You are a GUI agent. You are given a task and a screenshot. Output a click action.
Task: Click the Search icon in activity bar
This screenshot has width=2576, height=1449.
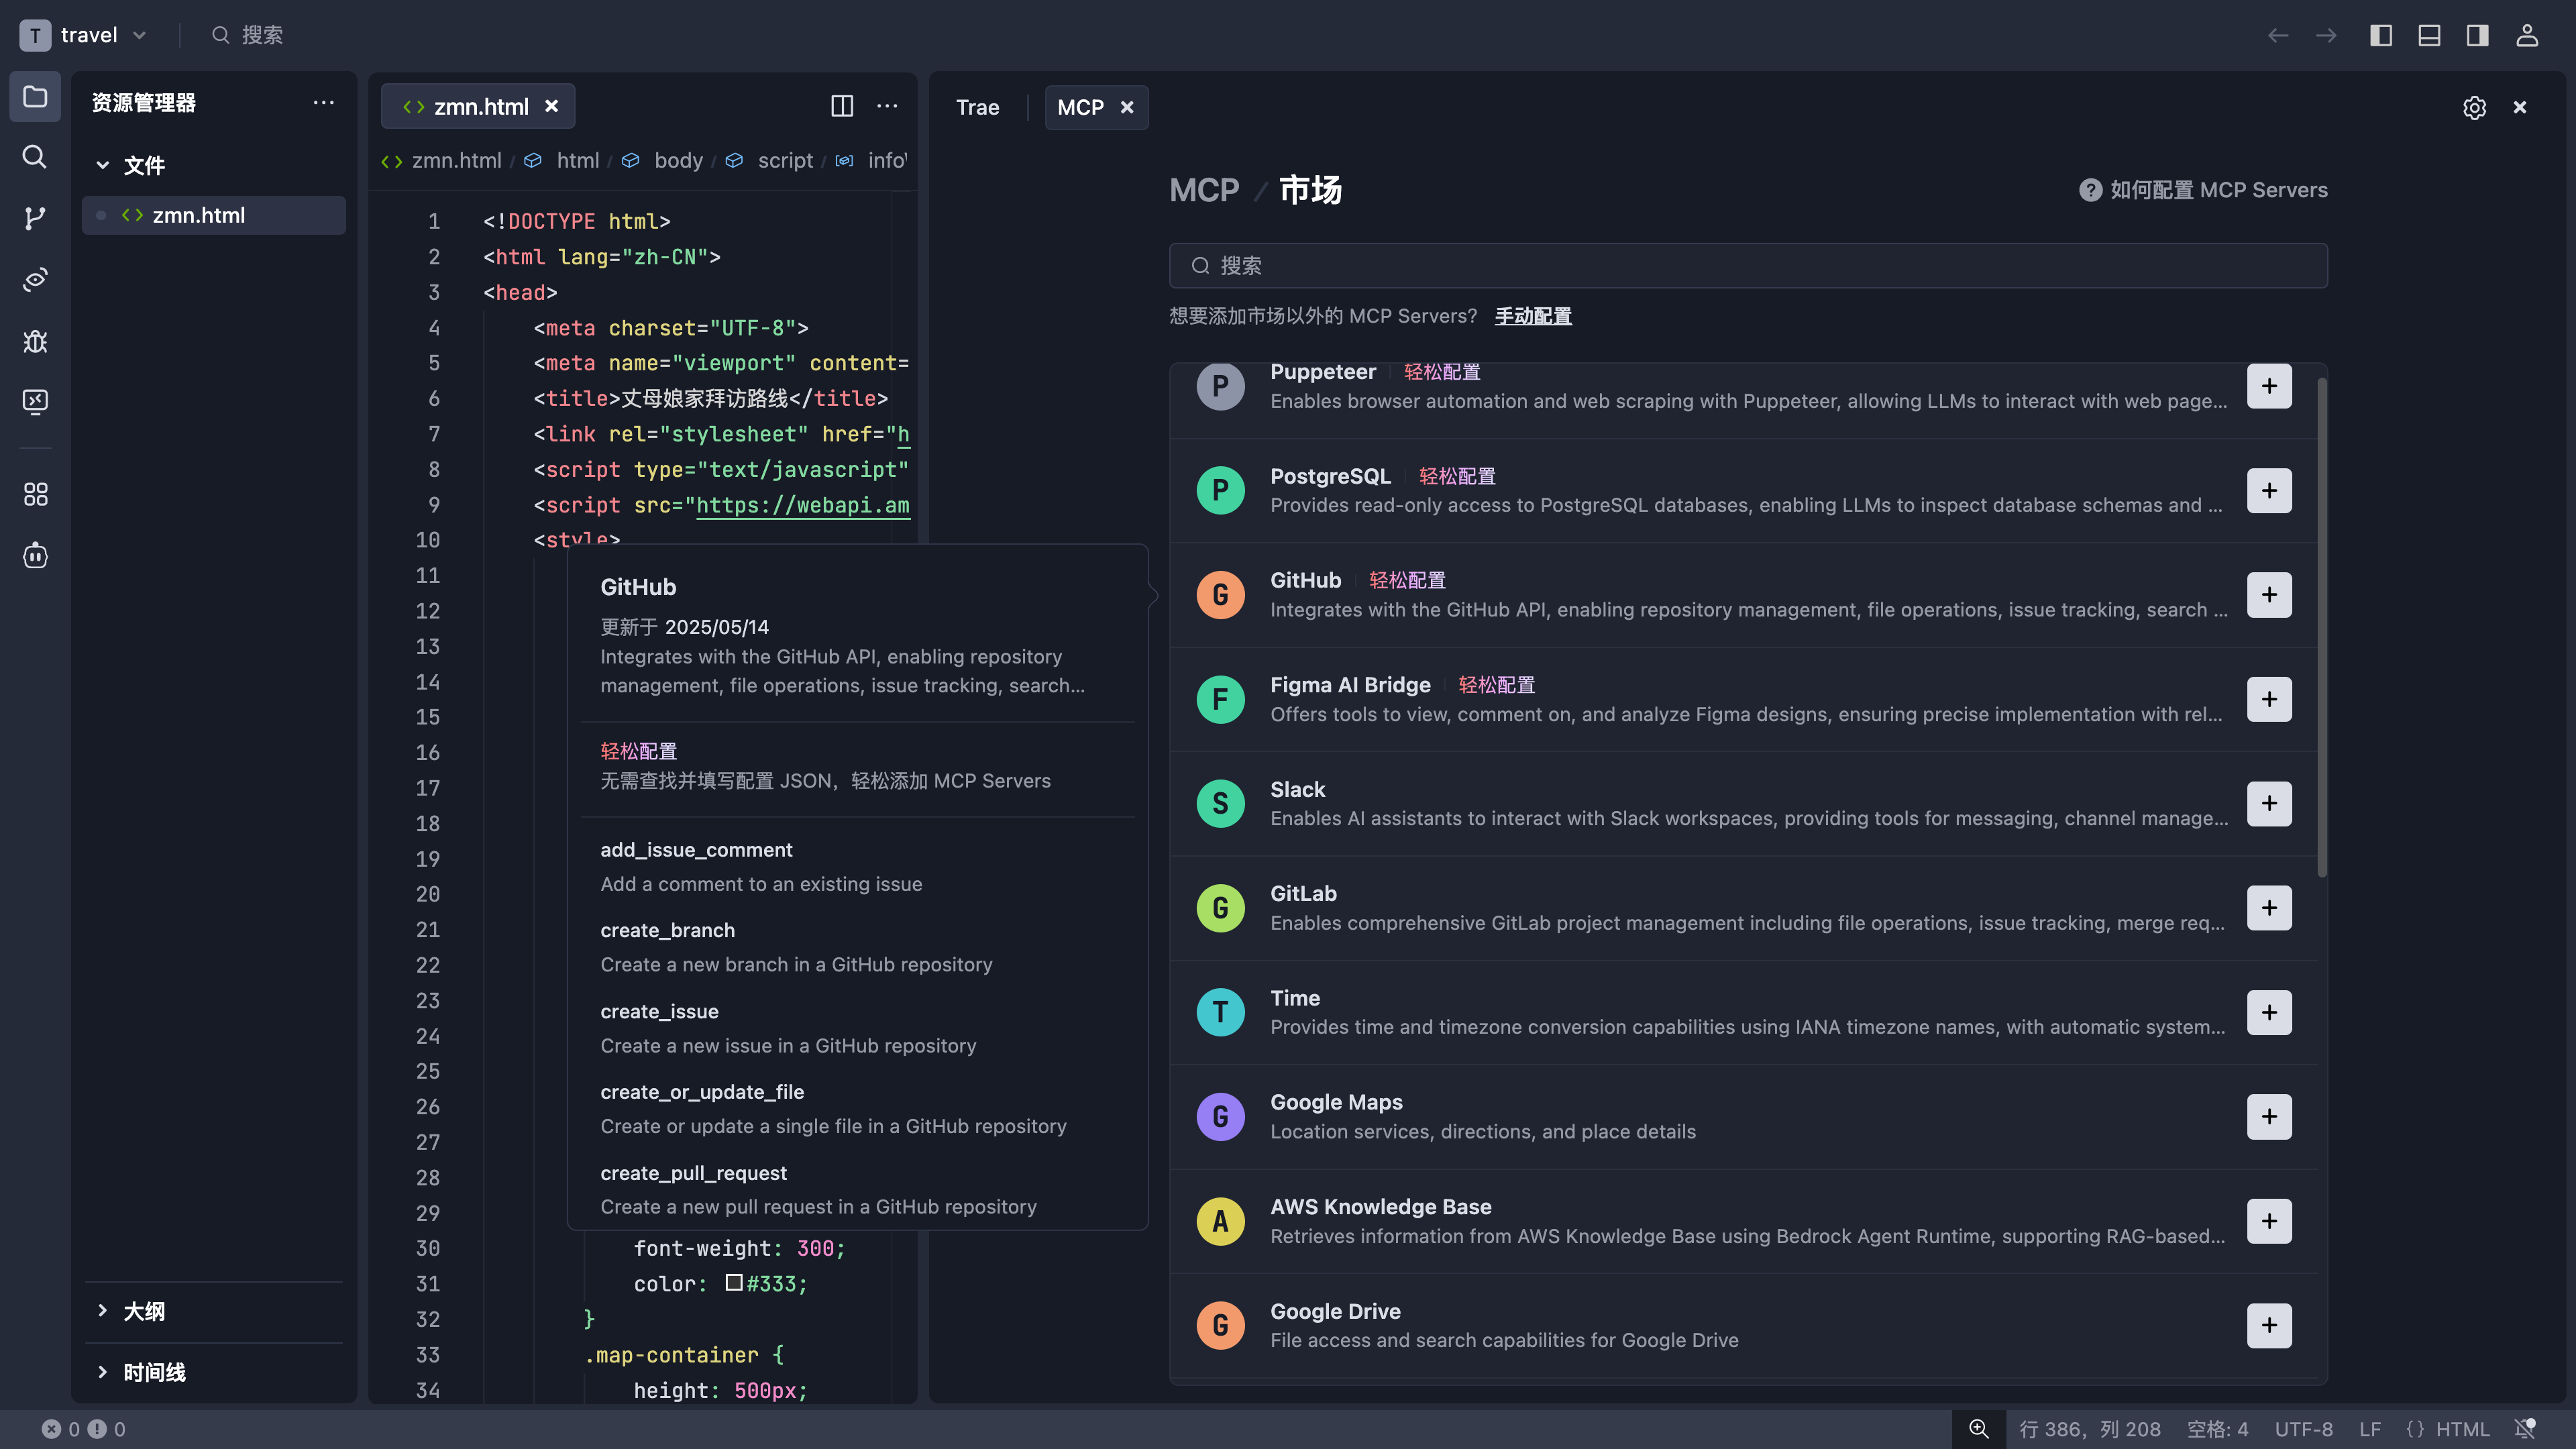tap(35, 157)
